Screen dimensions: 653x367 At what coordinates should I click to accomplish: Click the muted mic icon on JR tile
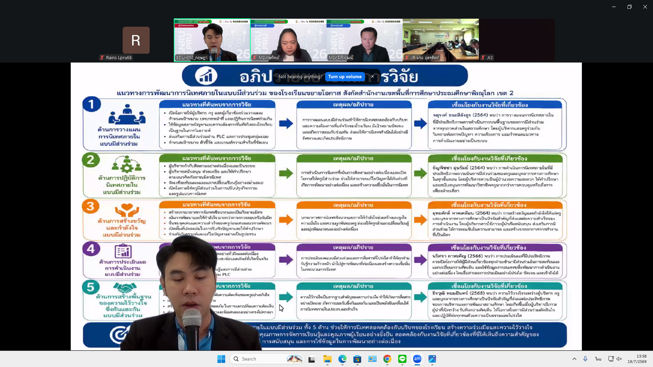click(407, 57)
